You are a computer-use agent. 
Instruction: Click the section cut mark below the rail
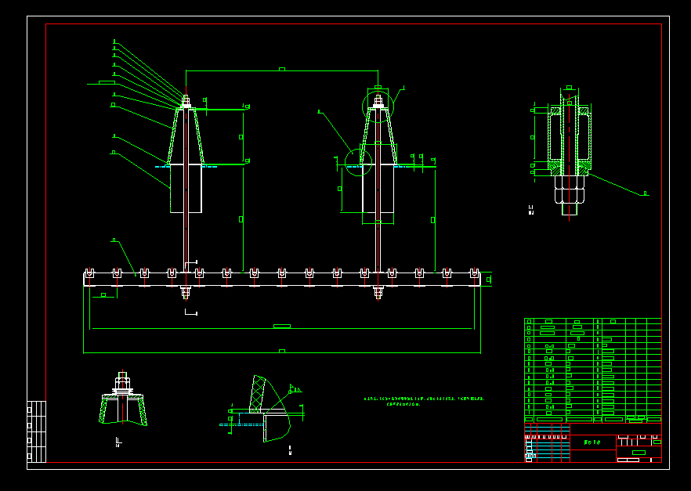click(x=191, y=312)
